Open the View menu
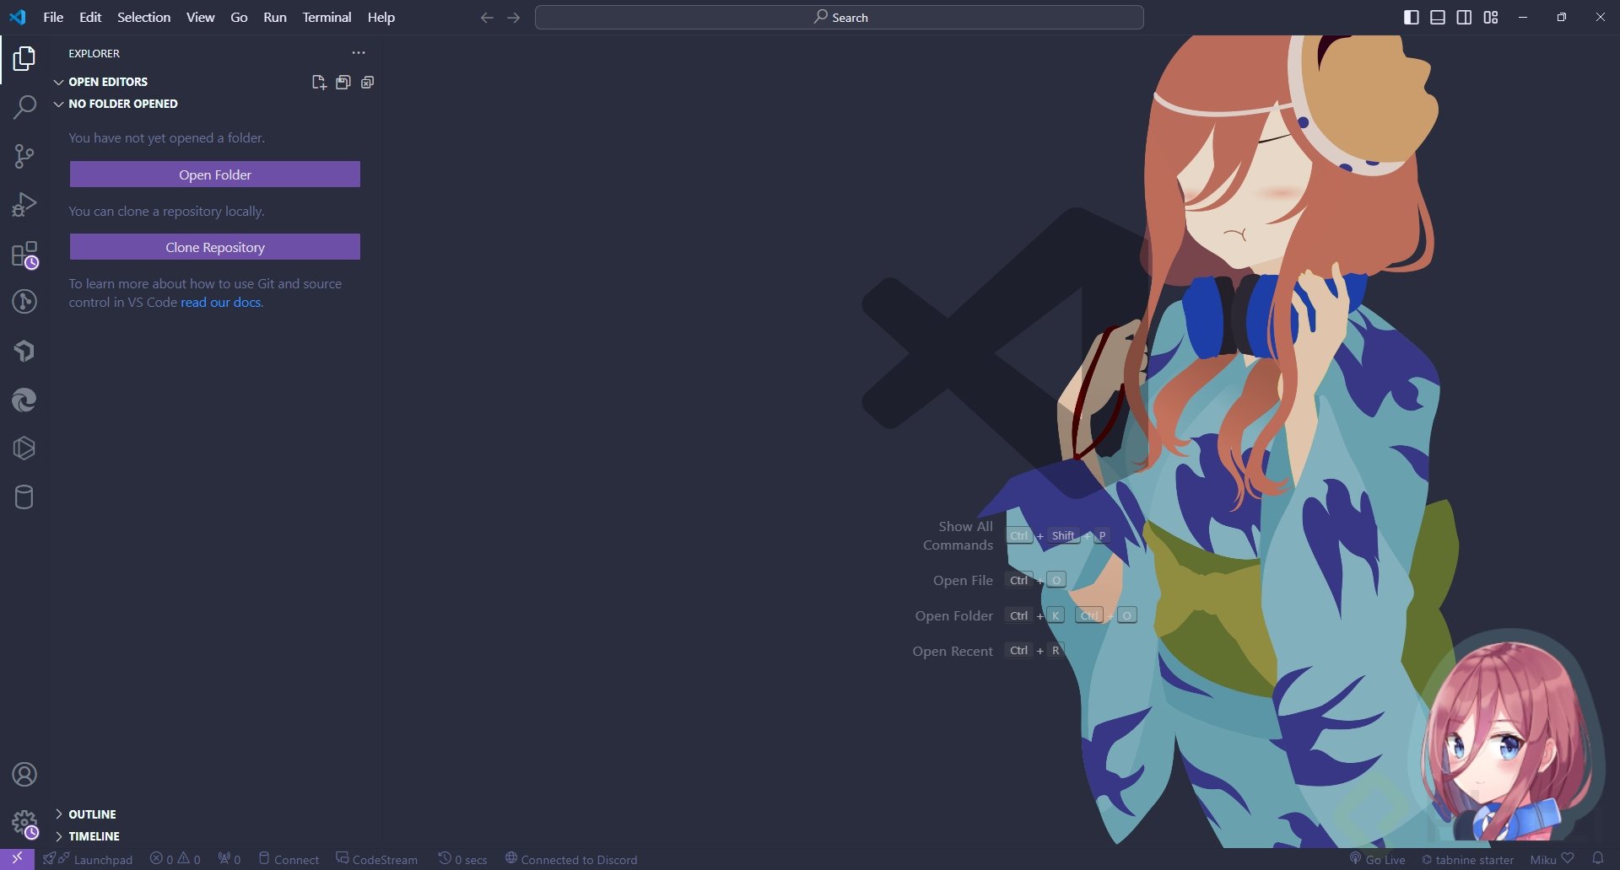This screenshot has width=1620, height=870. [x=200, y=17]
